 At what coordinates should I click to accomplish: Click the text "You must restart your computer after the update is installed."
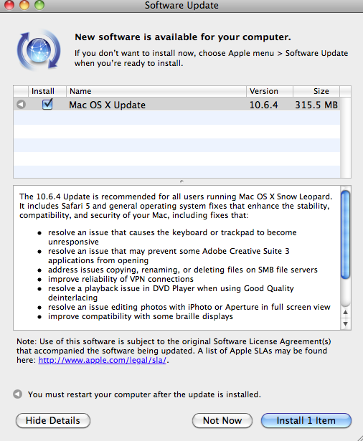pyautogui.click(x=144, y=394)
